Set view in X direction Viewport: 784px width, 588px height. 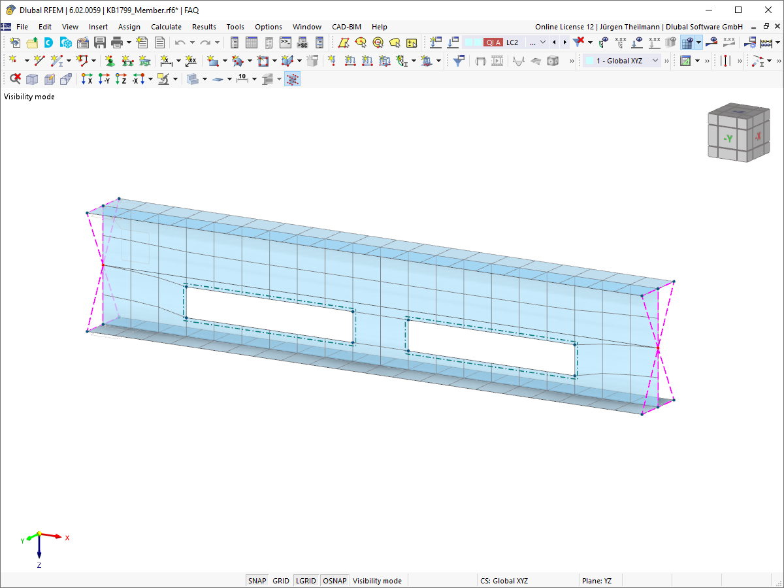tap(87, 79)
